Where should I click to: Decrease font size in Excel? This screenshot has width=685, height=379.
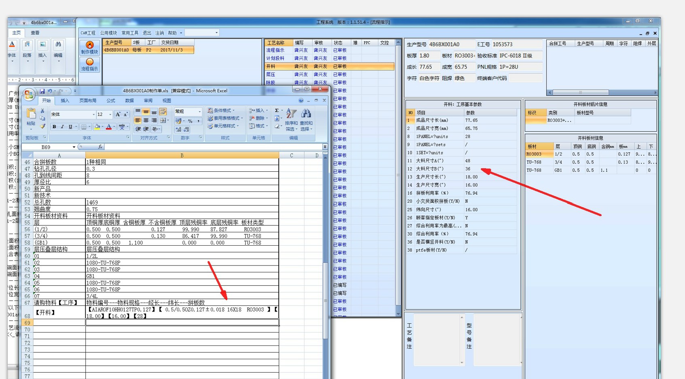pos(125,114)
